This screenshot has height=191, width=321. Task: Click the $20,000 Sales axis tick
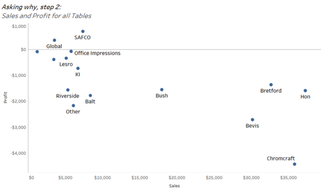[177, 178]
